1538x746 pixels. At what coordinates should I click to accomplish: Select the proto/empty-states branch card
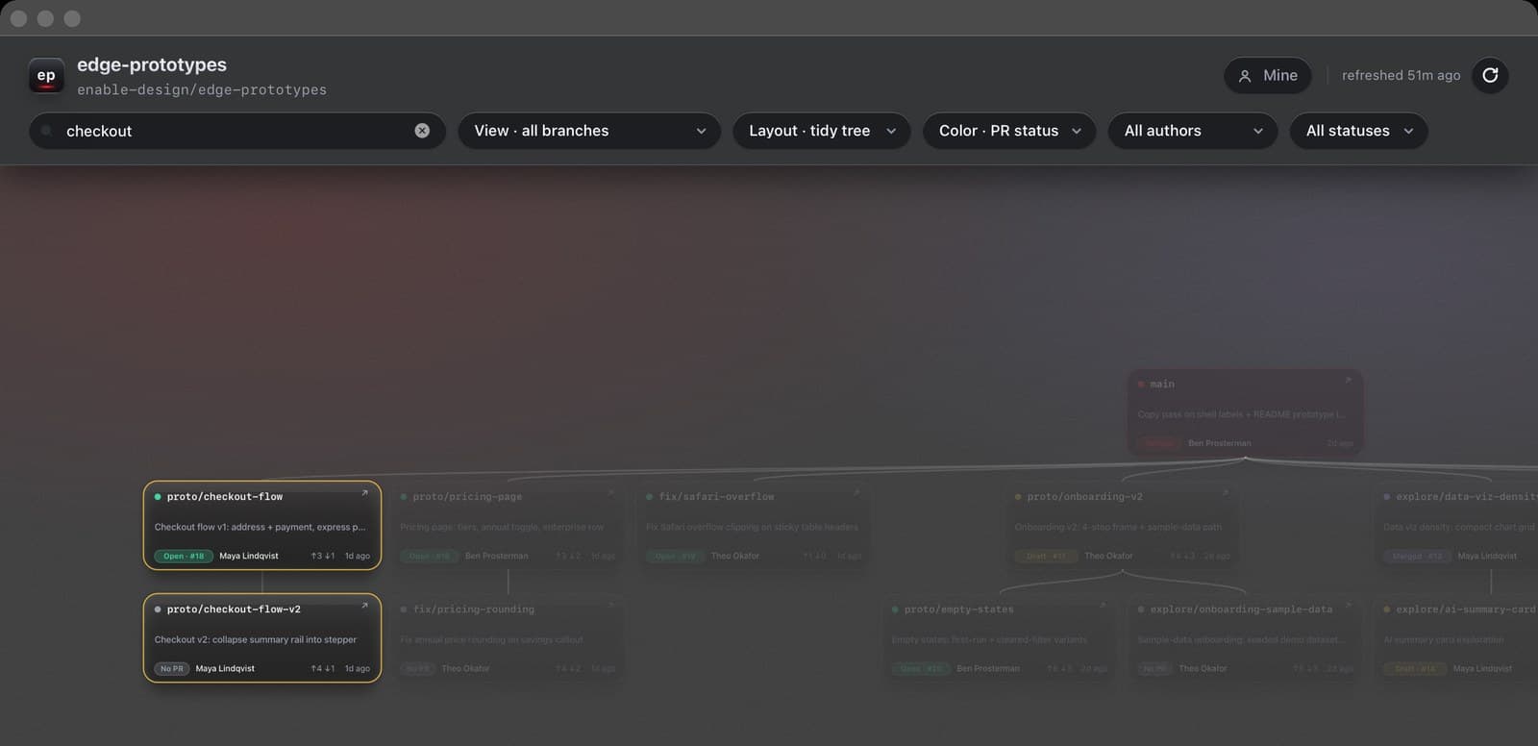point(1000,637)
